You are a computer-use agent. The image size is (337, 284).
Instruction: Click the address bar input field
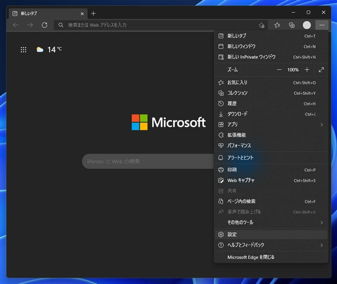(x=157, y=25)
